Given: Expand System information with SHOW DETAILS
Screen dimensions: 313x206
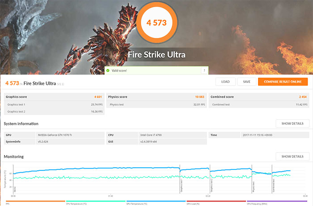Looking at the screenshot, I should 292,124.
